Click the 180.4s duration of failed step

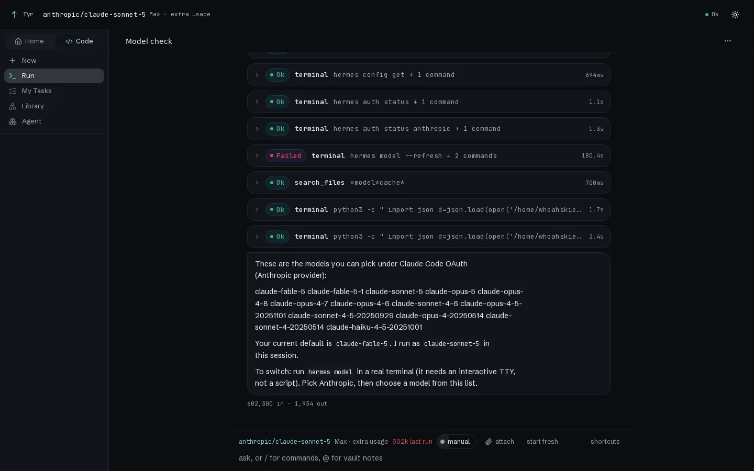[x=592, y=156]
